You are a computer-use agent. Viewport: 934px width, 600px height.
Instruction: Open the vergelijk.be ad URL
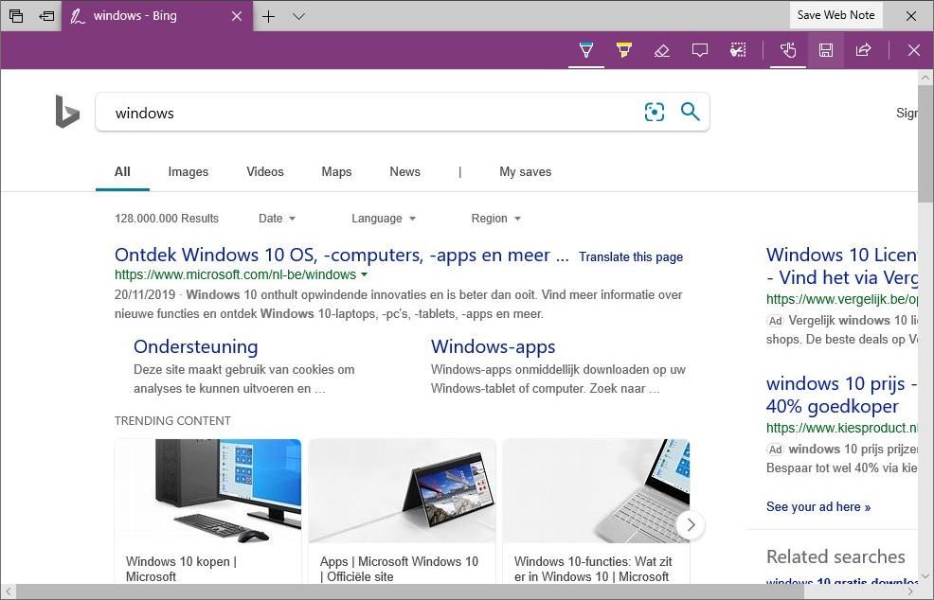tap(842, 299)
